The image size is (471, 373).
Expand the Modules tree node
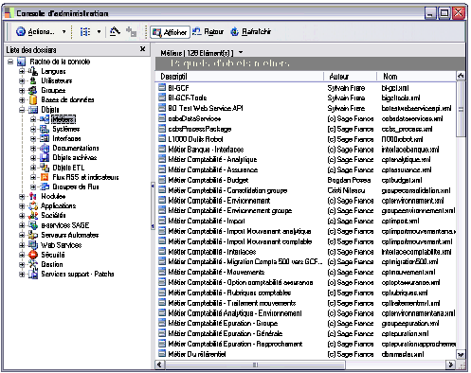(22, 197)
